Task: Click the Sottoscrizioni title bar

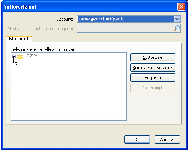Action: click(88, 7)
